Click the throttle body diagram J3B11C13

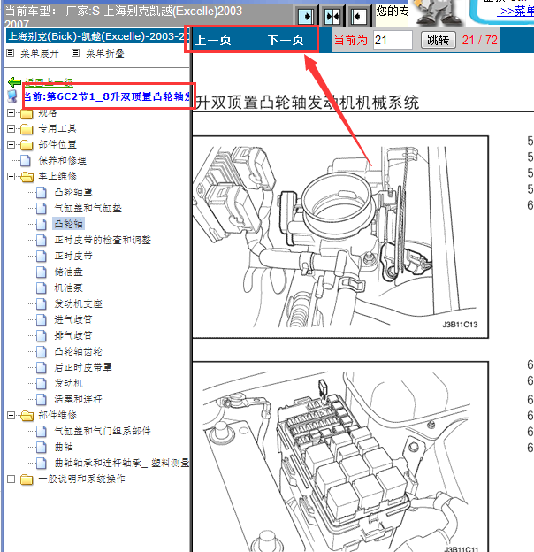pos(340,237)
